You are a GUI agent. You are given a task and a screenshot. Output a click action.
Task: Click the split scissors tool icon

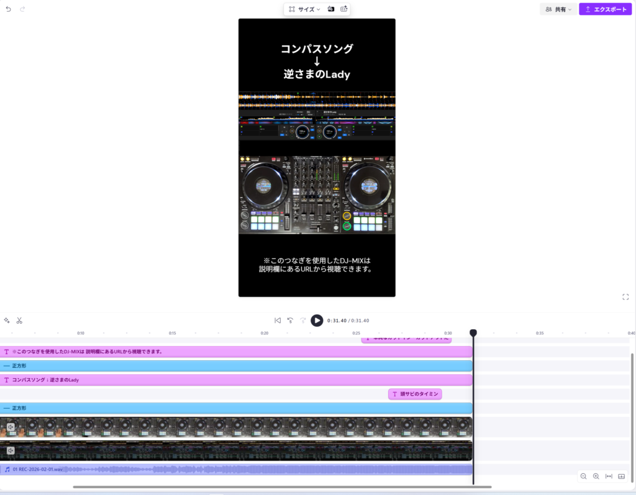19,320
